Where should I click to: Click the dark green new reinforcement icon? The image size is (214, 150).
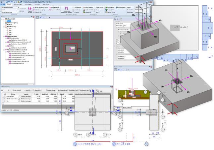106,10
